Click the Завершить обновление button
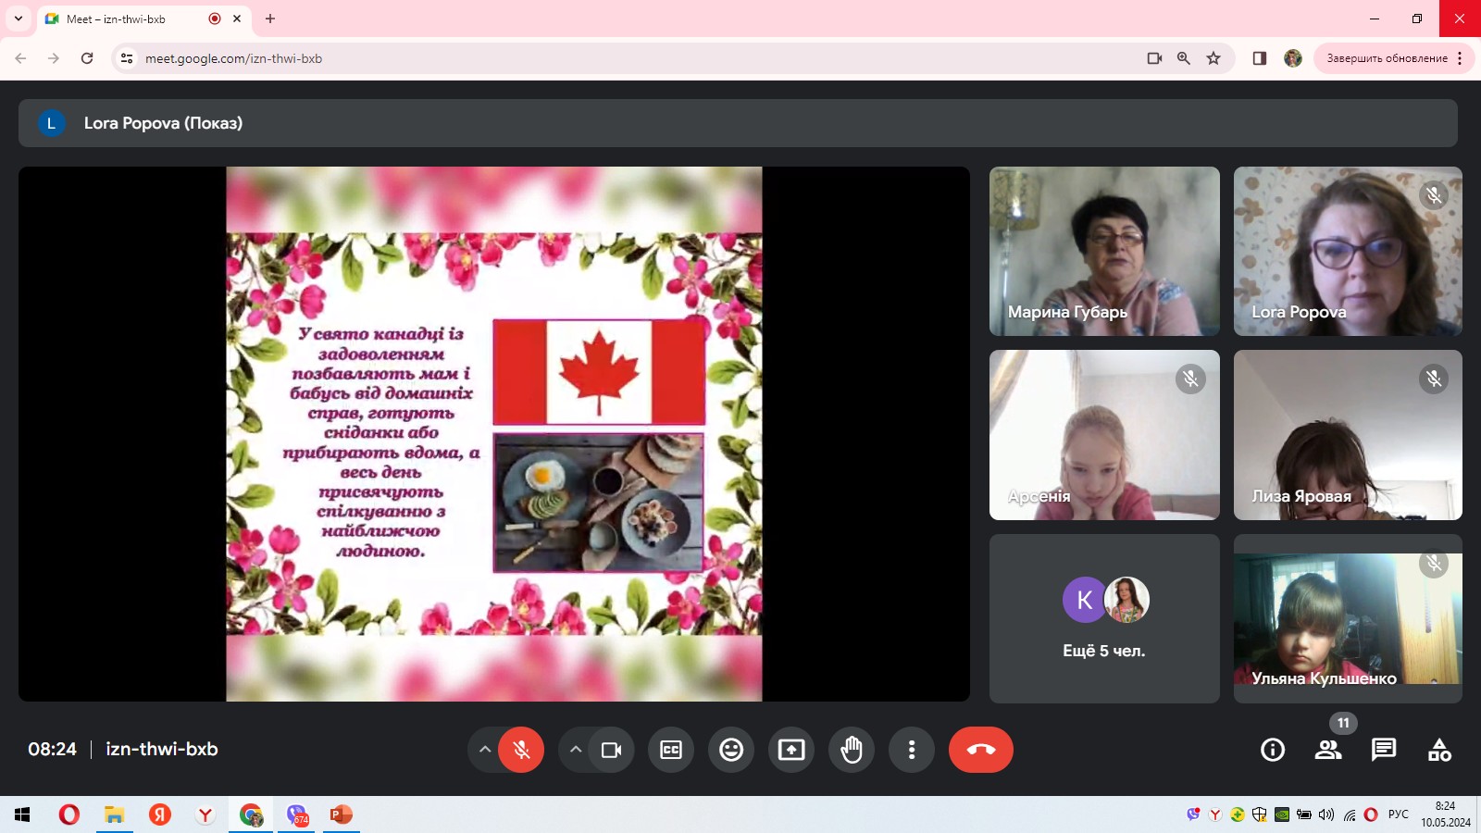This screenshot has height=833, width=1481. pos(1386,58)
